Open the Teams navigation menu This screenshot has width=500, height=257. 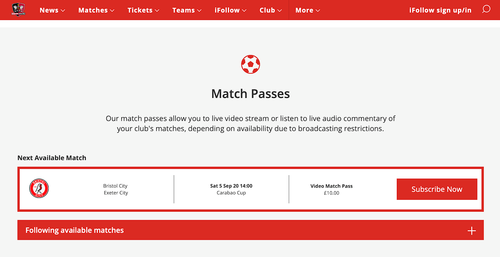pos(187,10)
